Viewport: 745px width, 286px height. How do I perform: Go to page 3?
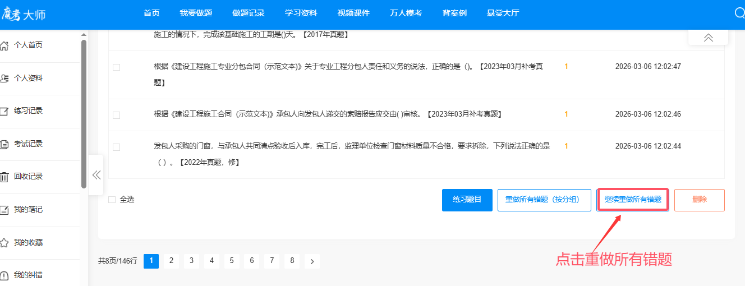(191, 261)
